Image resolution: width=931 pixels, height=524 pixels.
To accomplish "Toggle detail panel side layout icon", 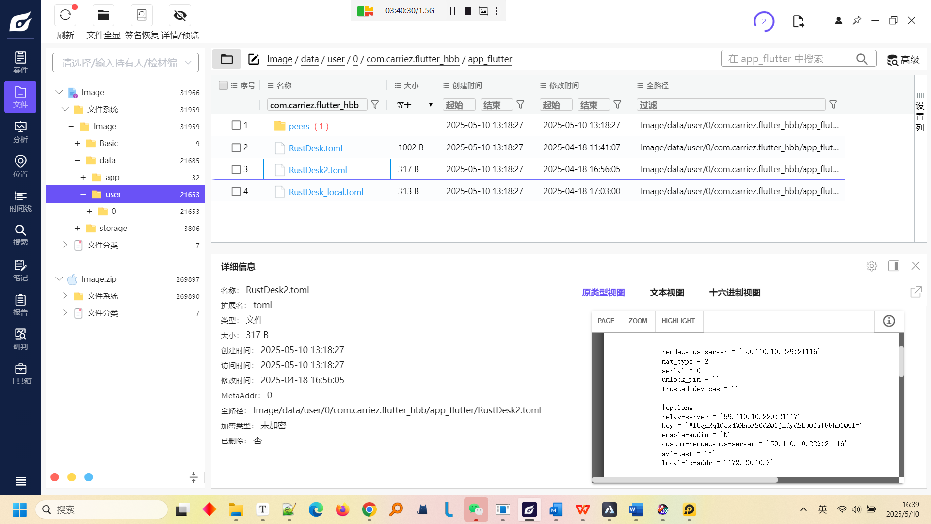I will coord(893,265).
